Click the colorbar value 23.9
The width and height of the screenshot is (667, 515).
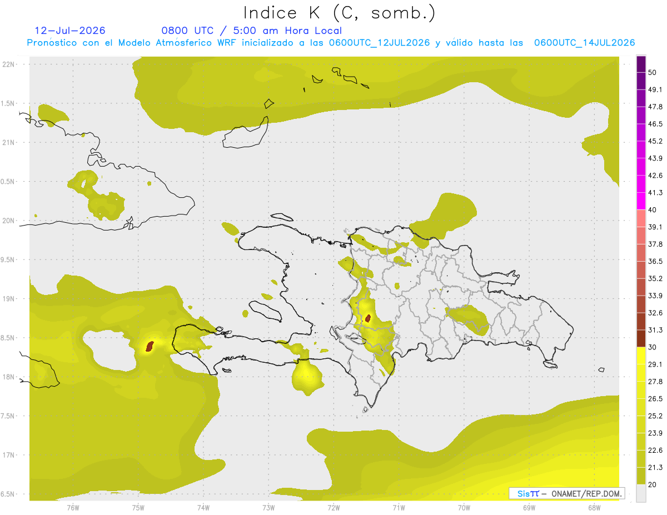click(655, 433)
